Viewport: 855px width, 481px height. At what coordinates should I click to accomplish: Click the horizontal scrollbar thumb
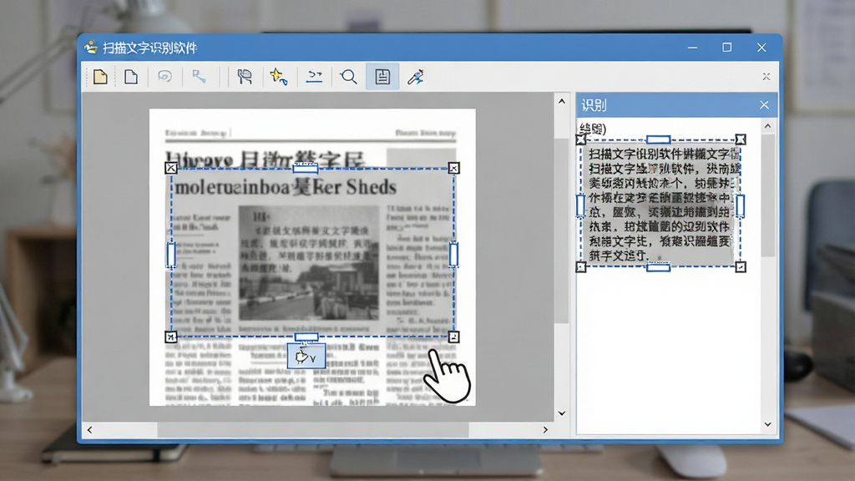pos(313,430)
